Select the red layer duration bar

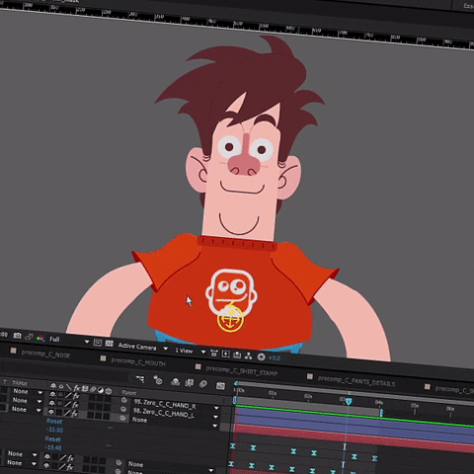pyautogui.click(x=354, y=438)
